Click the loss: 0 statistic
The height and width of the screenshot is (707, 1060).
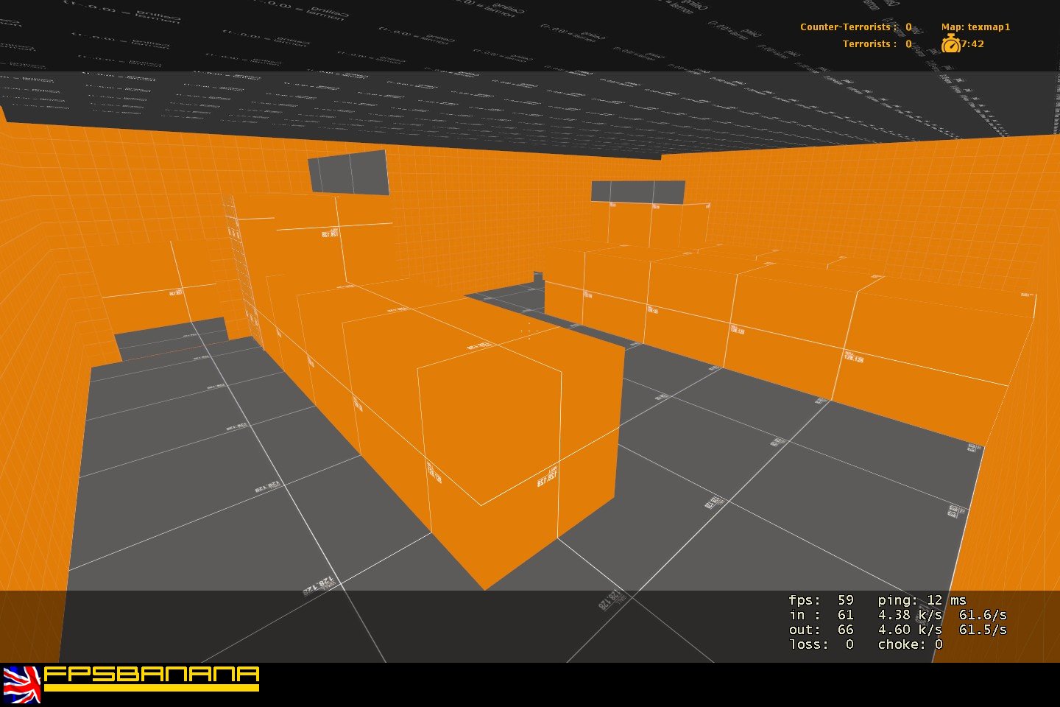[819, 644]
